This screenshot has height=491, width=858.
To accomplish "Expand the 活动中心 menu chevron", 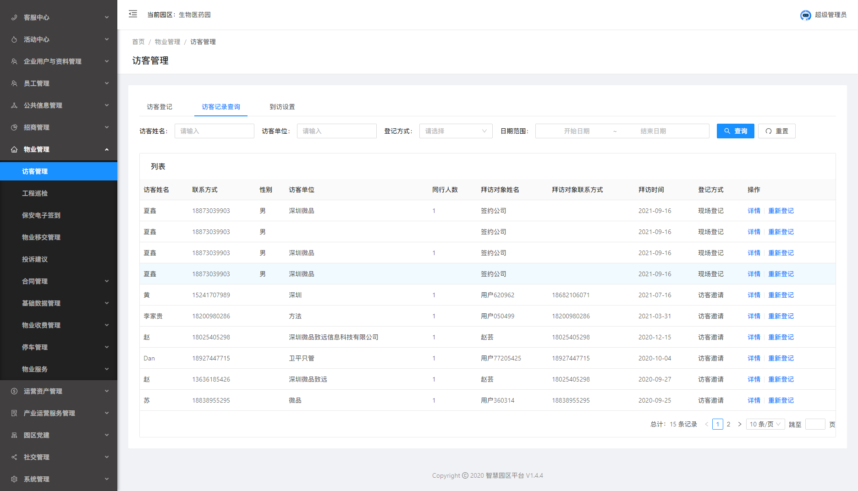I will coord(107,39).
